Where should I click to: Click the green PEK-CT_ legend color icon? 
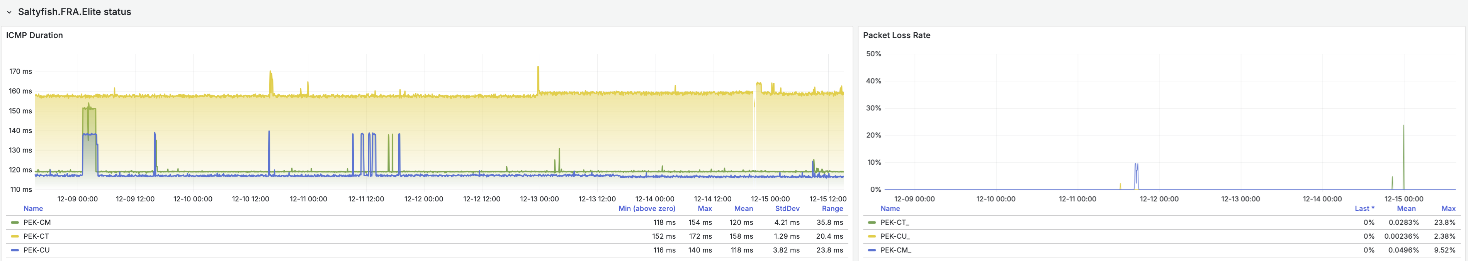[x=872, y=223]
